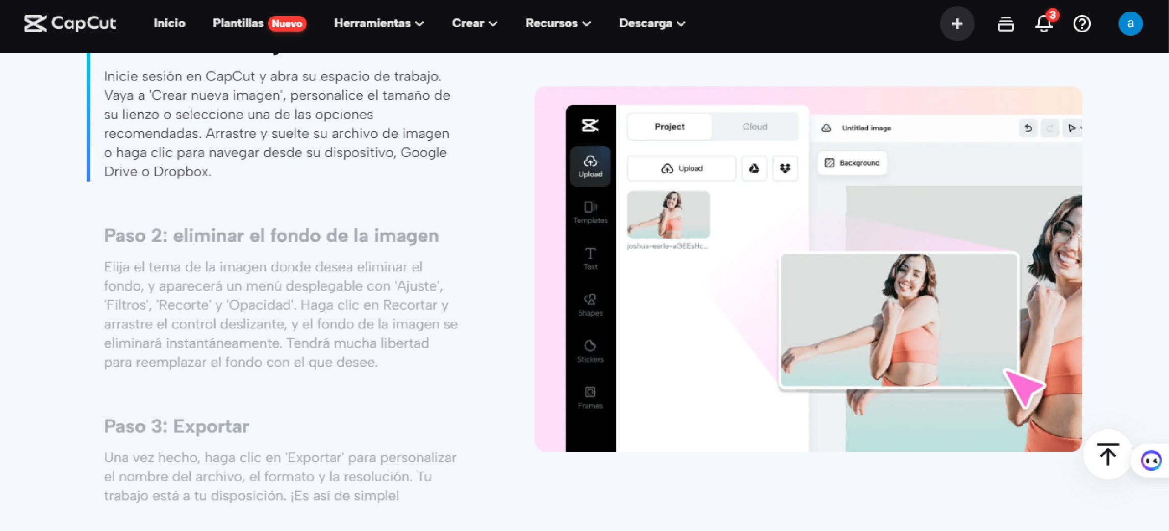
Task: Expand the Recursos dropdown menu
Action: pyautogui.click(x=558, y=23)
